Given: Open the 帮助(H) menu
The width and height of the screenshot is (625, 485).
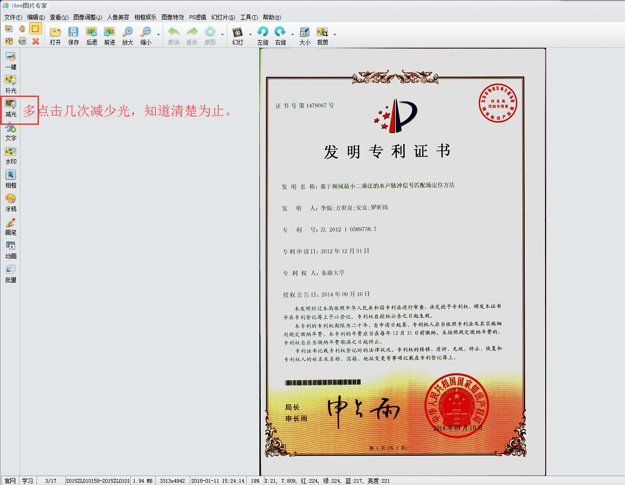Looking at the screenshot, I should pyautogui.click(x=272, y=17).
